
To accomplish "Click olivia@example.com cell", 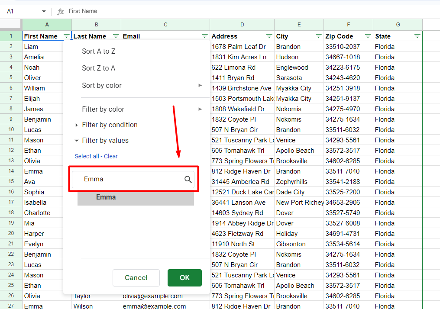I will 165,296.
